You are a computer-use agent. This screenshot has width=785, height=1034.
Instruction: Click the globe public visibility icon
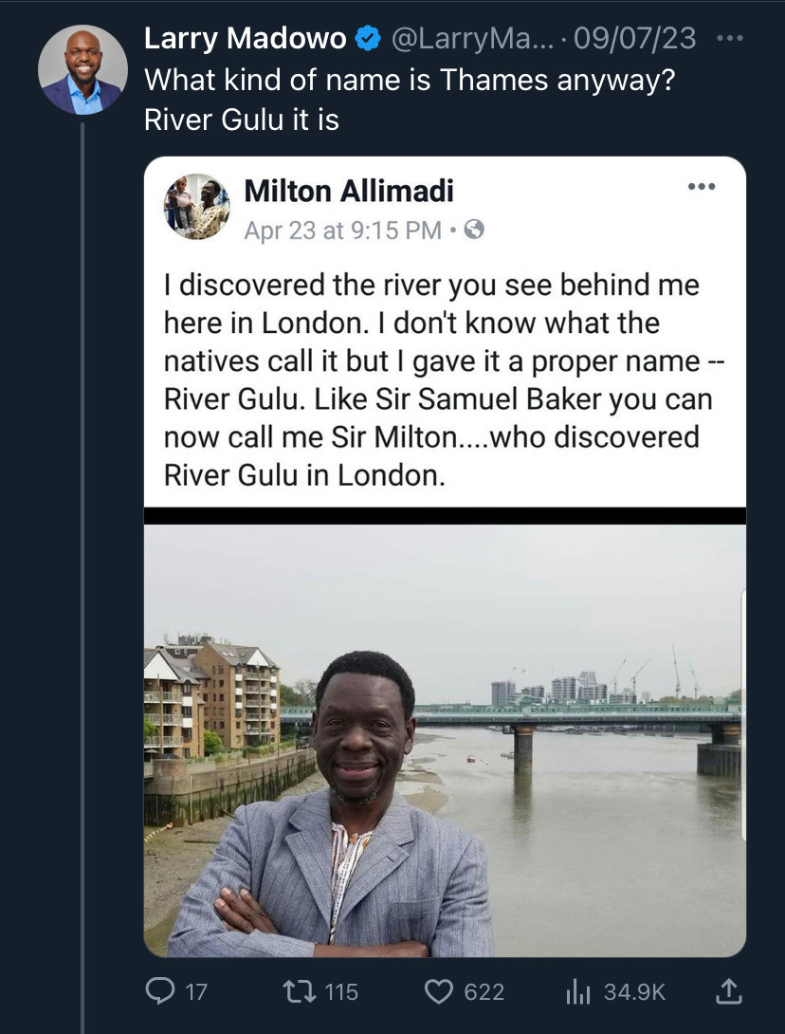(x=473, y=230)
